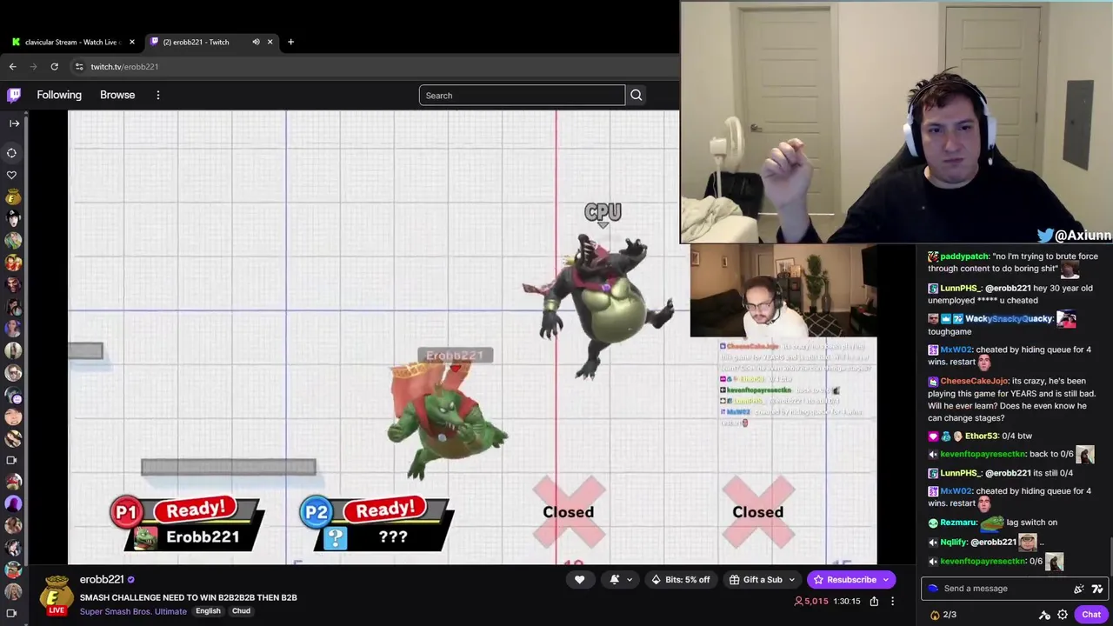Click the erobb221 channel avatar with LIVE badge
1113x626 pixels.
tap(57, 596)
